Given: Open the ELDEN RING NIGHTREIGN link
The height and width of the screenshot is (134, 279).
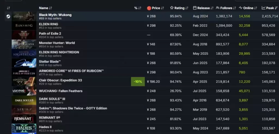Looking at the screenshot, I should (x=59, y=52).
